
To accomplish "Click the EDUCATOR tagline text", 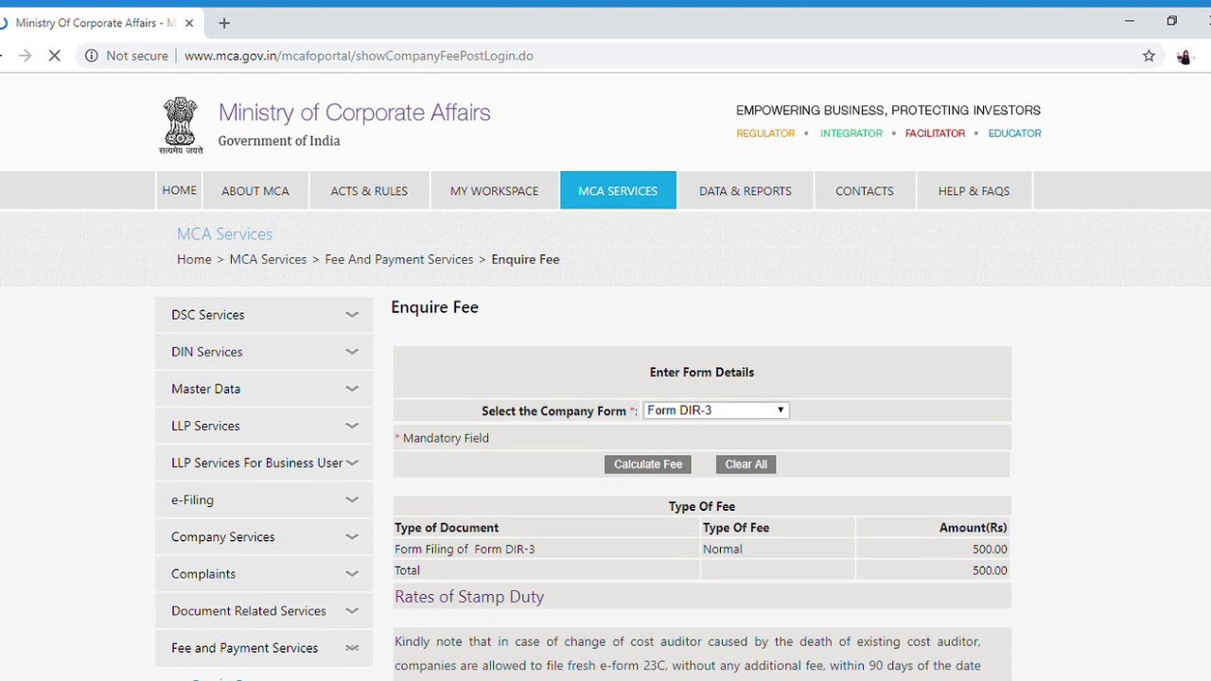I will click(1014, 133).
